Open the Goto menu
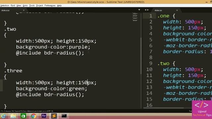Image resolution: width=212 pixels, height=119 pixels. click(x=25, y=6)
